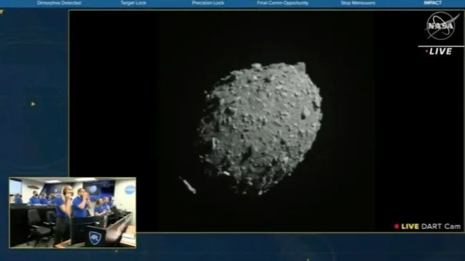Click the Dimorphos Detected timeline milestone
Viewport: 465px width, 261px height.
[x=59, y=3]
